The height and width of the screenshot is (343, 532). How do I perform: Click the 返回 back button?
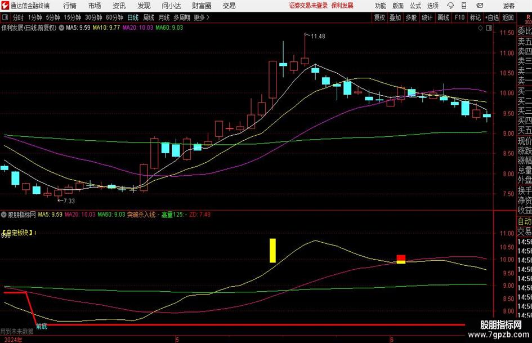pos(508,17)
